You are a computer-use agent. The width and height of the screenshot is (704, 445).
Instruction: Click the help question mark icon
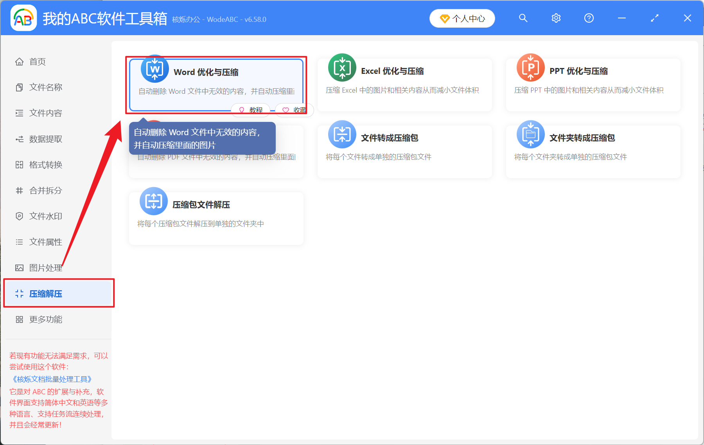[589, 18]
